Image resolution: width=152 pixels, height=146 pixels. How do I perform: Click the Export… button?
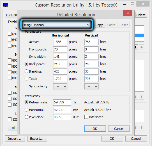37,139
